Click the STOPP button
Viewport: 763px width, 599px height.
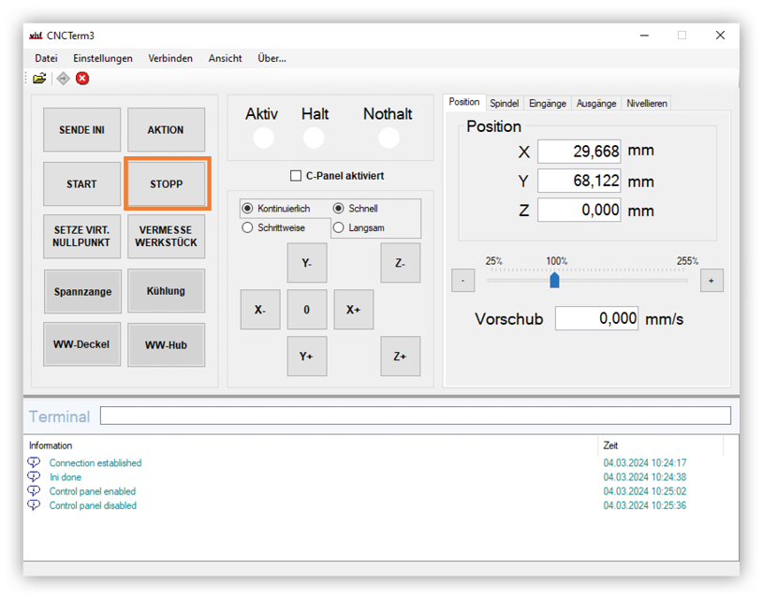tap(167, 184)
